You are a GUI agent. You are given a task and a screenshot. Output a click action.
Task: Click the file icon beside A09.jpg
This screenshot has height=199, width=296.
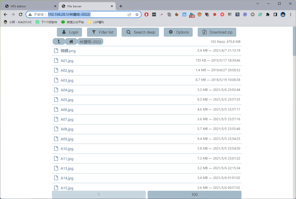56,139
